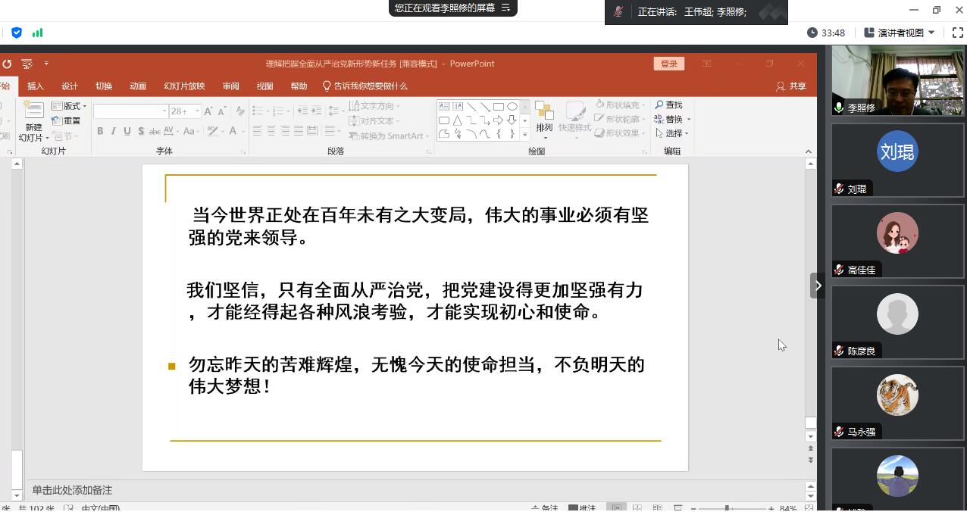The height and width of the screenshot is (512, 967).
Task: Switch to the 幻灯片放映 tab
Action: (184, 86)
